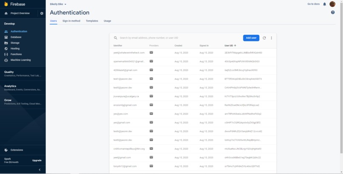
Task: Expand the Grow section
Action: coord(23,102)
